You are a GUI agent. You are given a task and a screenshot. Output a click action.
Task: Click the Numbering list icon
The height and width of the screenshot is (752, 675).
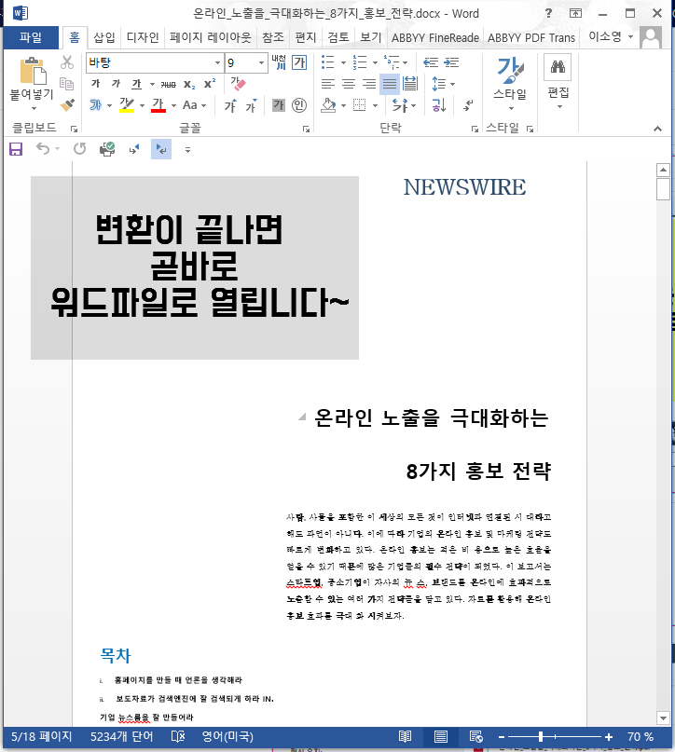tap(359, 62)
